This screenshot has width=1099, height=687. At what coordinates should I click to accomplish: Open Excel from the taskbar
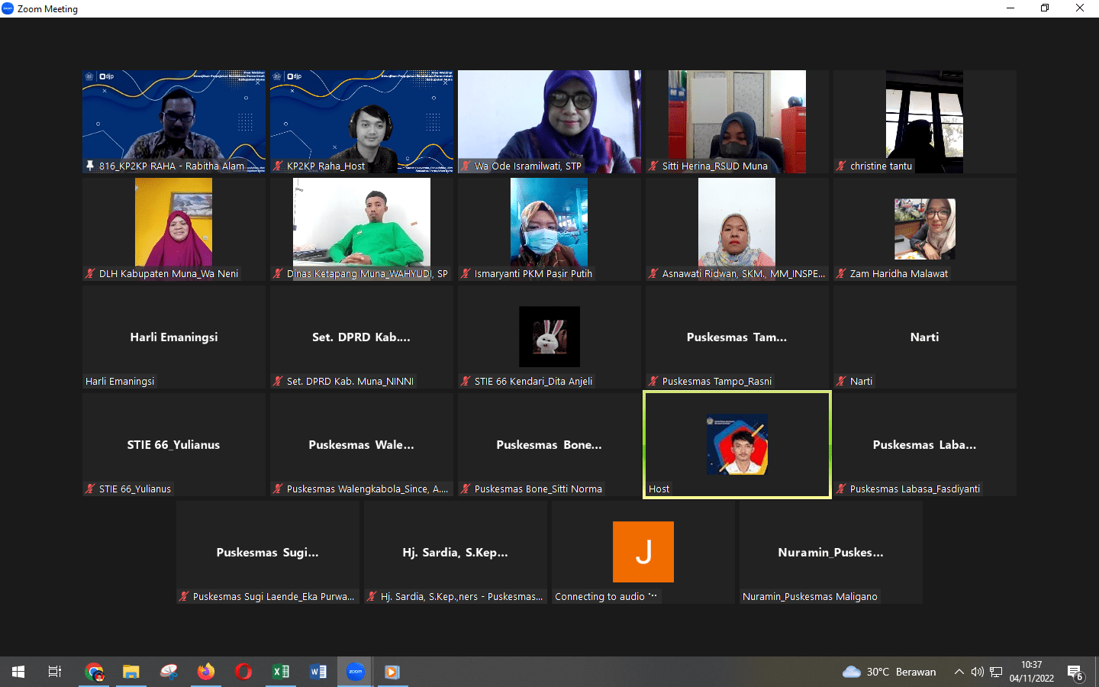(281, 672)
